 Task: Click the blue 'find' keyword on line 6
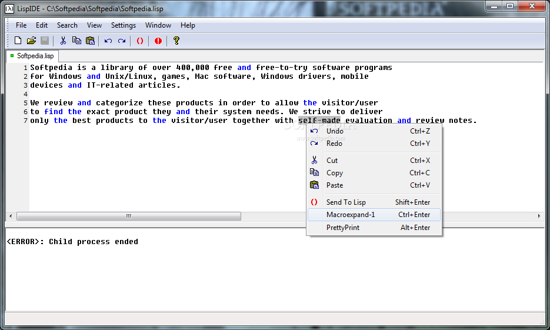tap(54, 112)
